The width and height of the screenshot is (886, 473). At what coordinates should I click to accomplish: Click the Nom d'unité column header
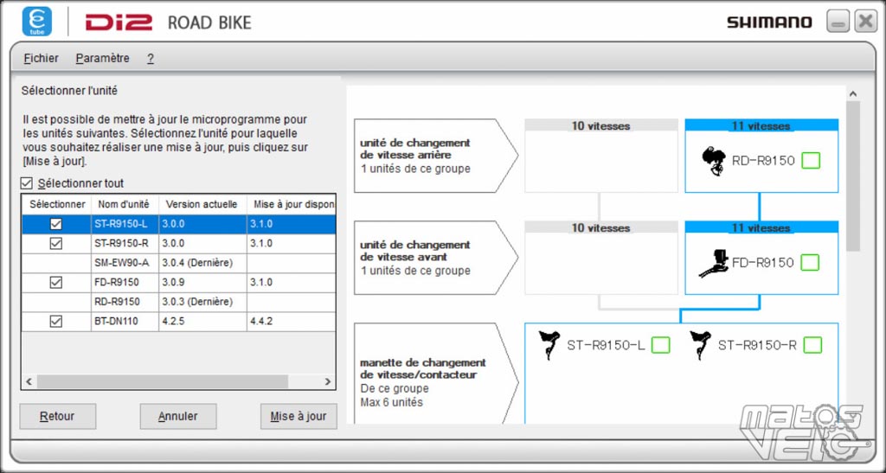125,204
